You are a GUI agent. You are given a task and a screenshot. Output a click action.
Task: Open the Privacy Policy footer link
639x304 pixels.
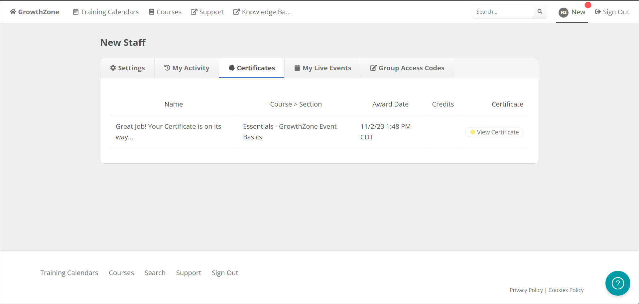point(526,290)
